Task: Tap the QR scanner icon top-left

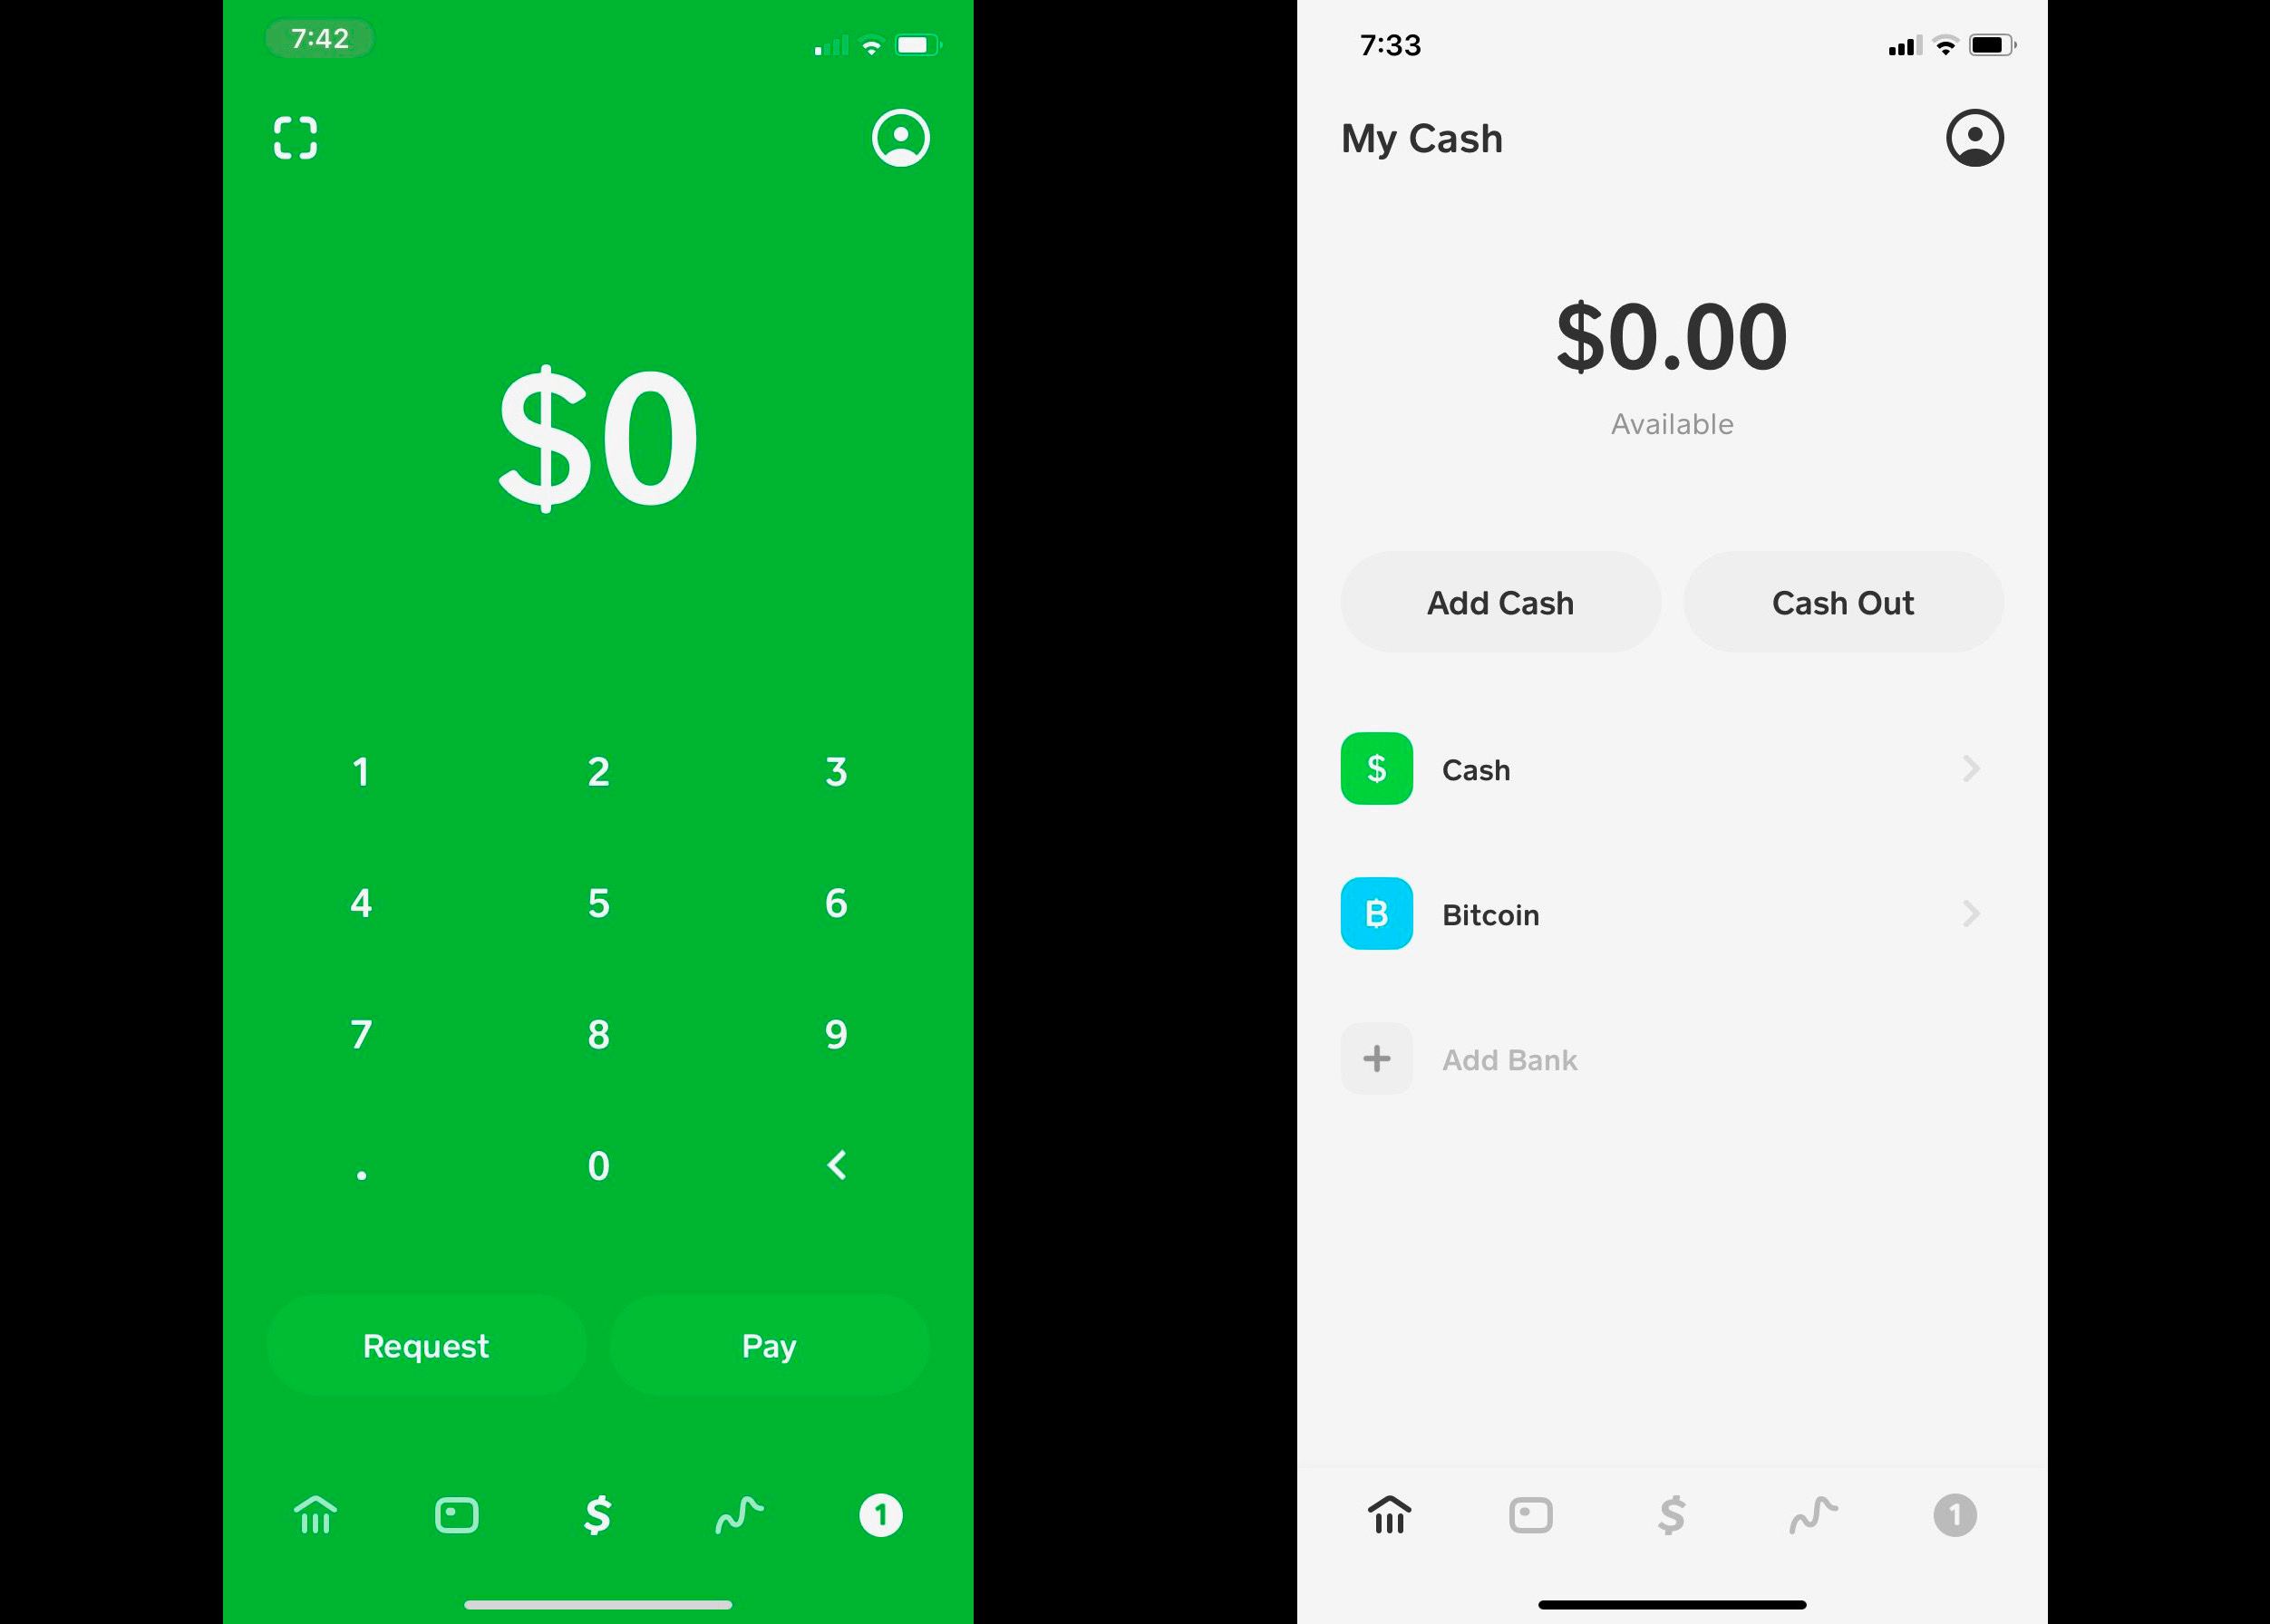Action: [x=294, y=137]
